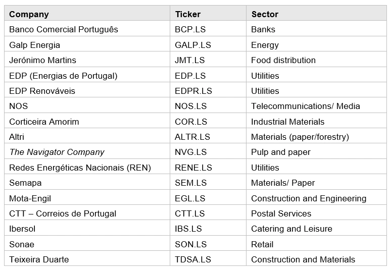
Task: Click the Telecommunications/ Media sector cell
Action: [316, 105]
